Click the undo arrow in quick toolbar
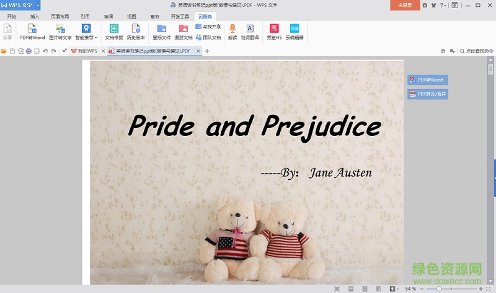The width and height of the screenshot is (496, 293). (x=45, y=51)
